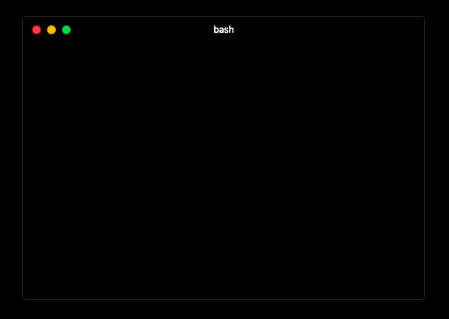This screenshot has width=449, height=319.
Task: Click the green traffic light button
Action: [x=66, y=30]
